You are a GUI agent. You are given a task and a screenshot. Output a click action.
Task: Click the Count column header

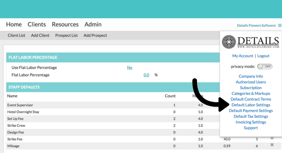[170, 96]
